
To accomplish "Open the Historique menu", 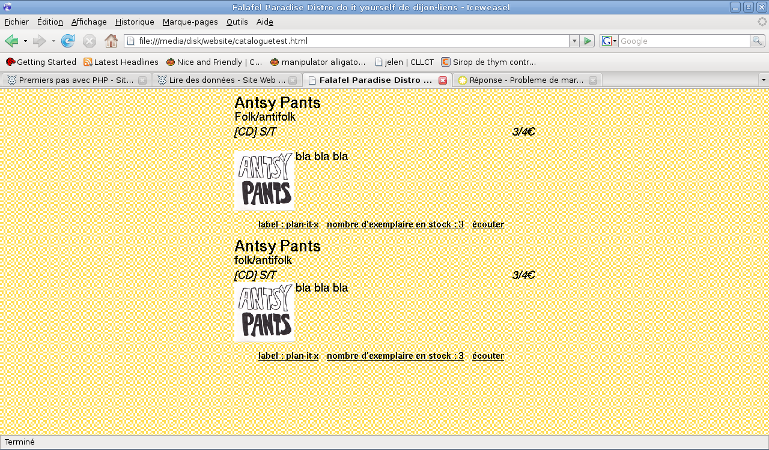I will (135, 22).
